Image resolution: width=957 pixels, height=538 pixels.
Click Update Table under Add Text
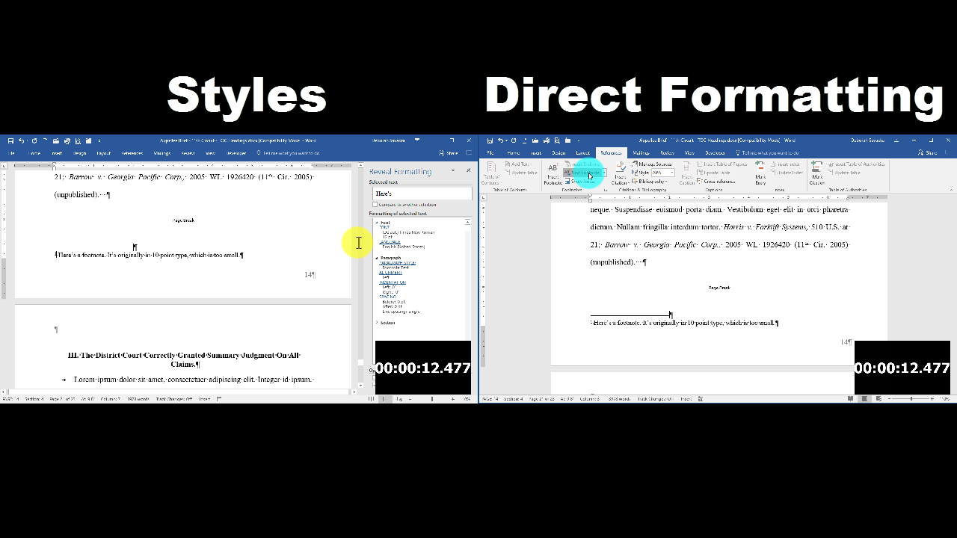click(x=521, y=173)
